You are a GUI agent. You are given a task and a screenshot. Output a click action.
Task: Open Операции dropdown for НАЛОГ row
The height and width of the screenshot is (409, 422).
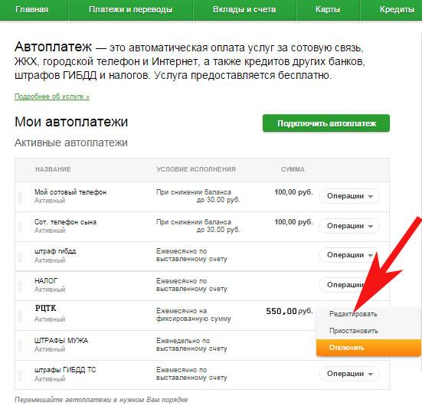pos(345,285)
